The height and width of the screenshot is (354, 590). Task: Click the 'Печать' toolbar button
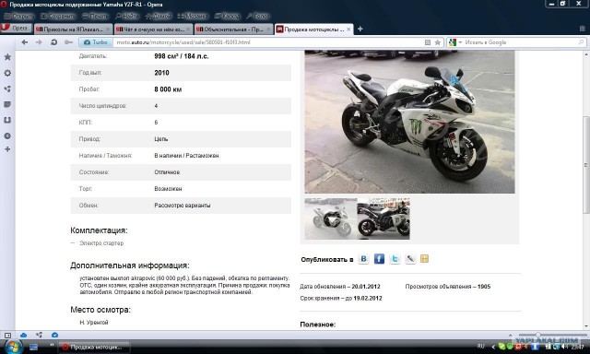[95, 17]
